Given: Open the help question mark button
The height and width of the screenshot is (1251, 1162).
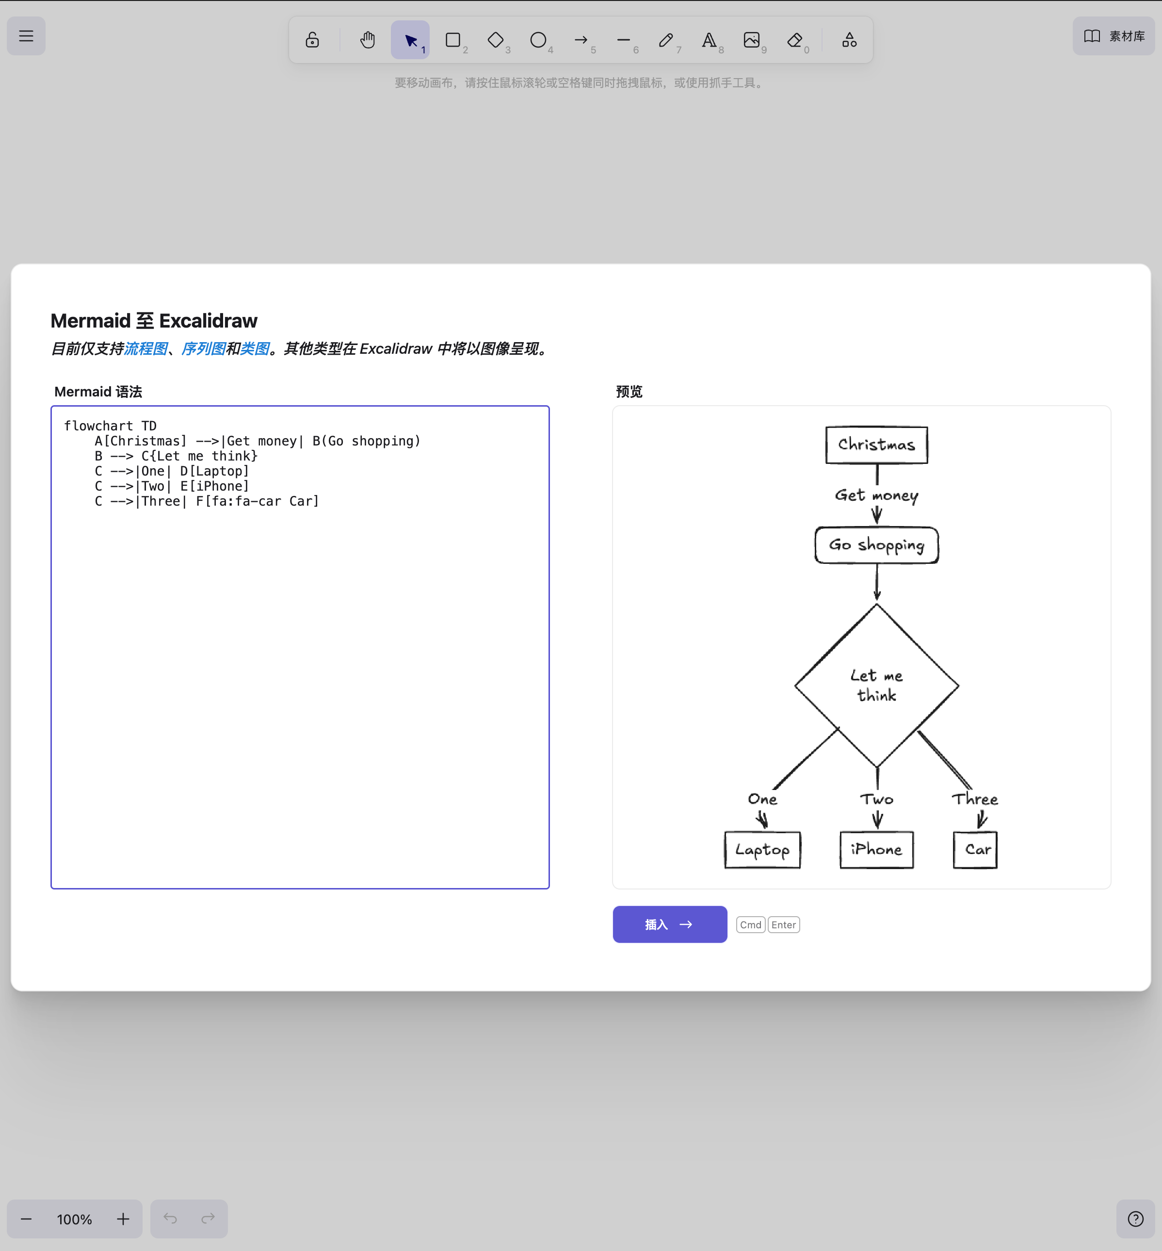Looking at the screenshot, I should (1135, 1219).
